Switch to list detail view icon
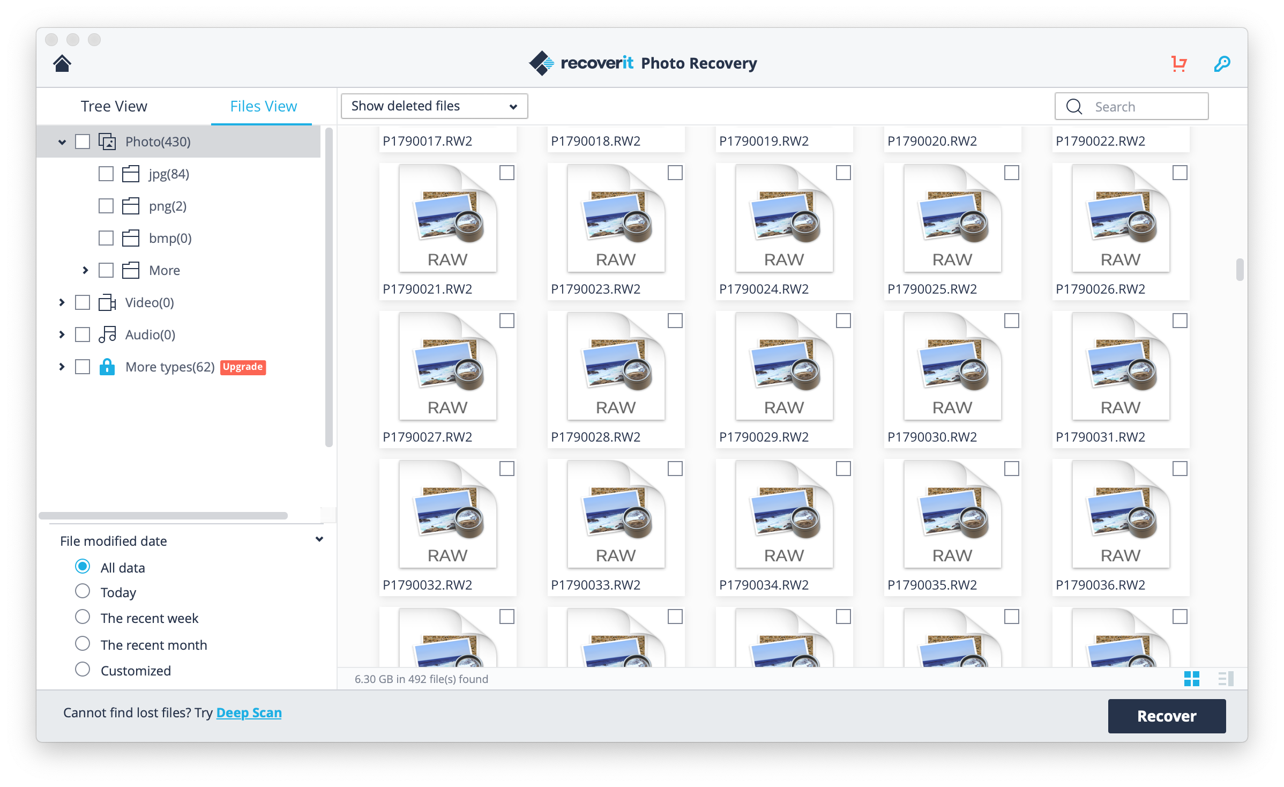Screen dimensions: 1284x787 point(1225,679)
